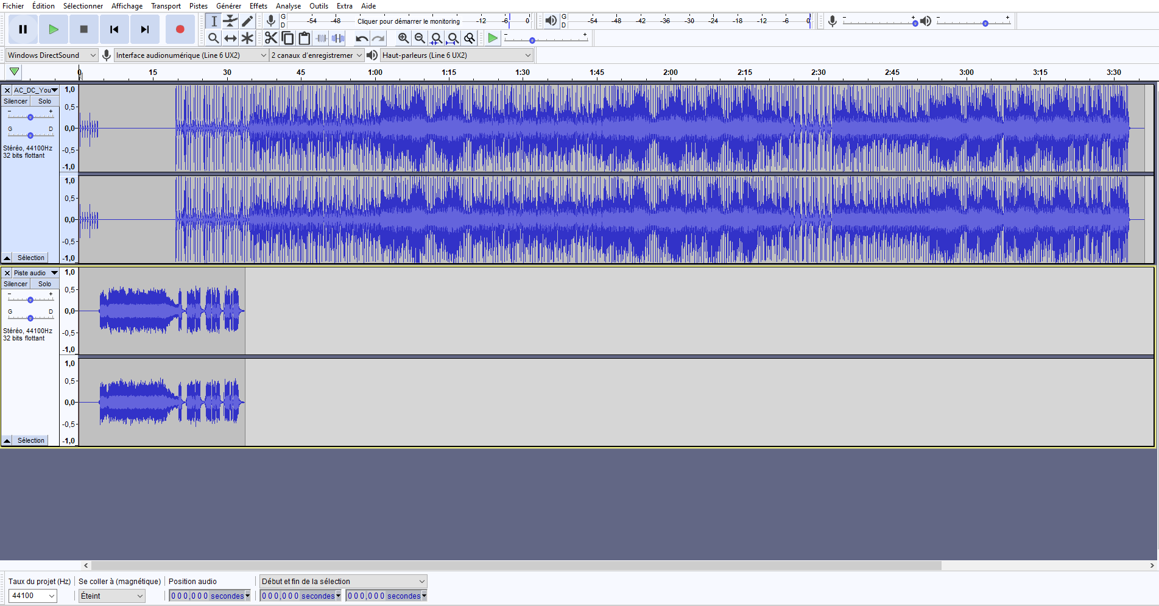Click Sélection button on Piste audio track
This screenshot has width=1159, height=606.
tap(30, 440)
